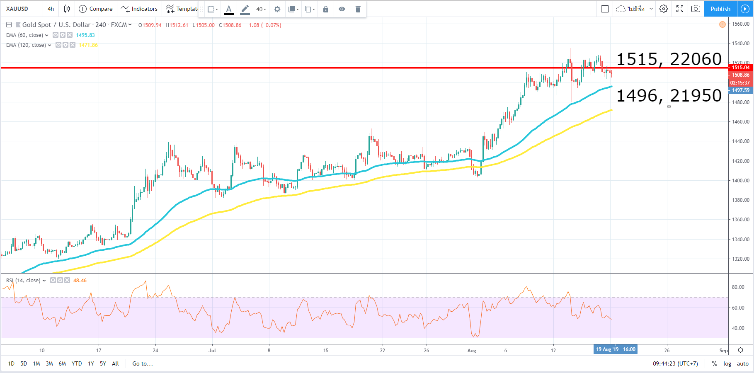Collapse the indicator legend via minus box
Screen dimensions: 754x373
click(x=9, y=25)
